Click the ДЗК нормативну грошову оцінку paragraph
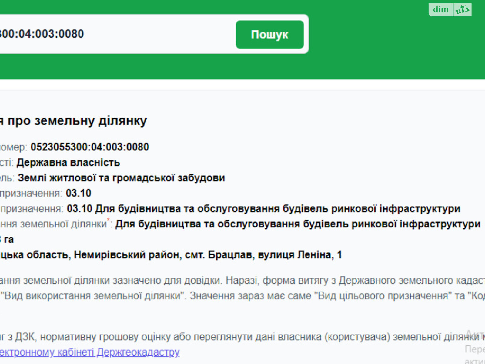The width and height of the screenshot is (485, 364). click(242, 337)
